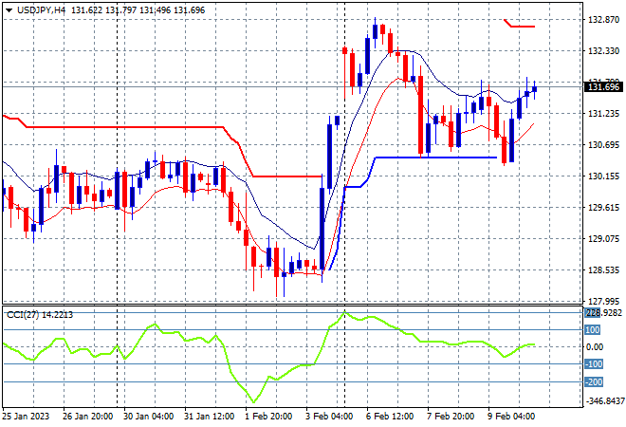
Task: Click the 7 Feb 20:00 time label
Action: [451, 417]
